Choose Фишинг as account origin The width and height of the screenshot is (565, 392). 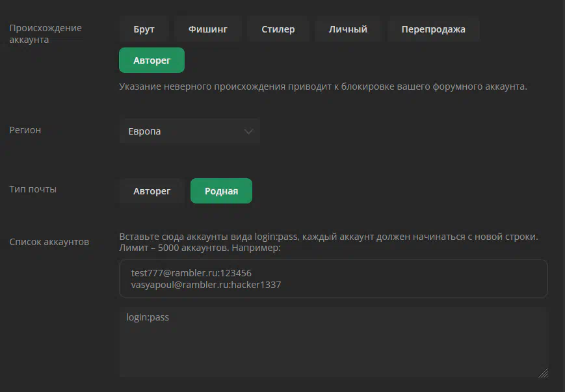click(x=208, y=29)
